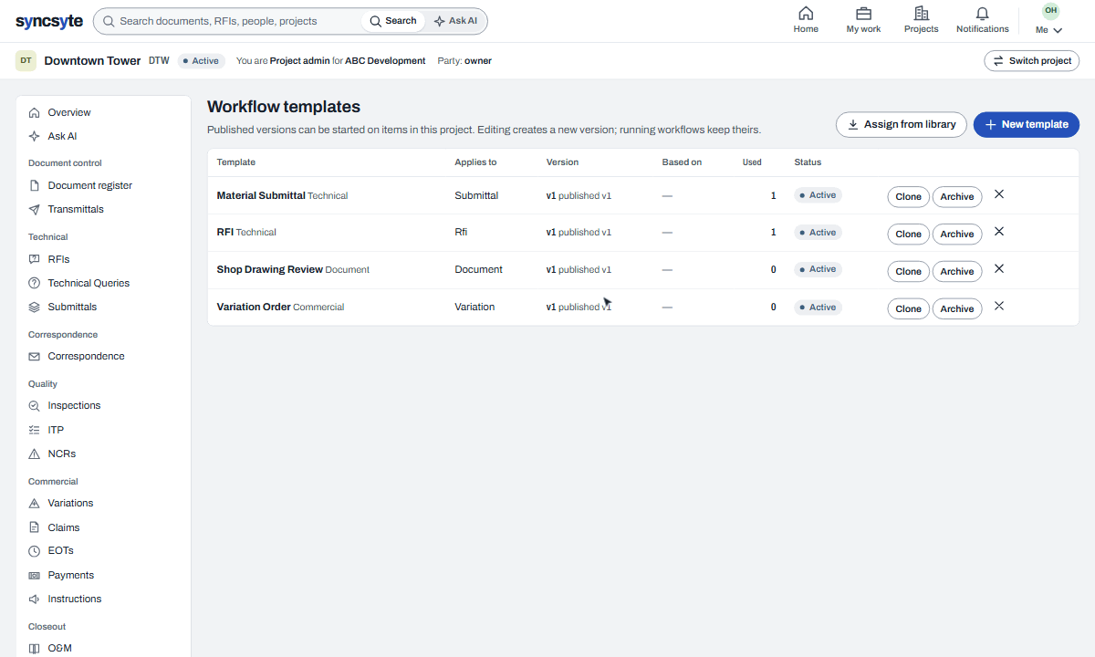
Task: Click the Correspondence envelope icon
Action: [35, 356]
